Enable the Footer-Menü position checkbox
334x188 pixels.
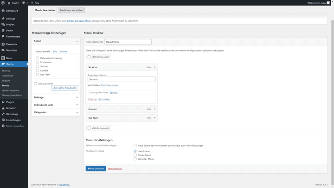point(135,155)
